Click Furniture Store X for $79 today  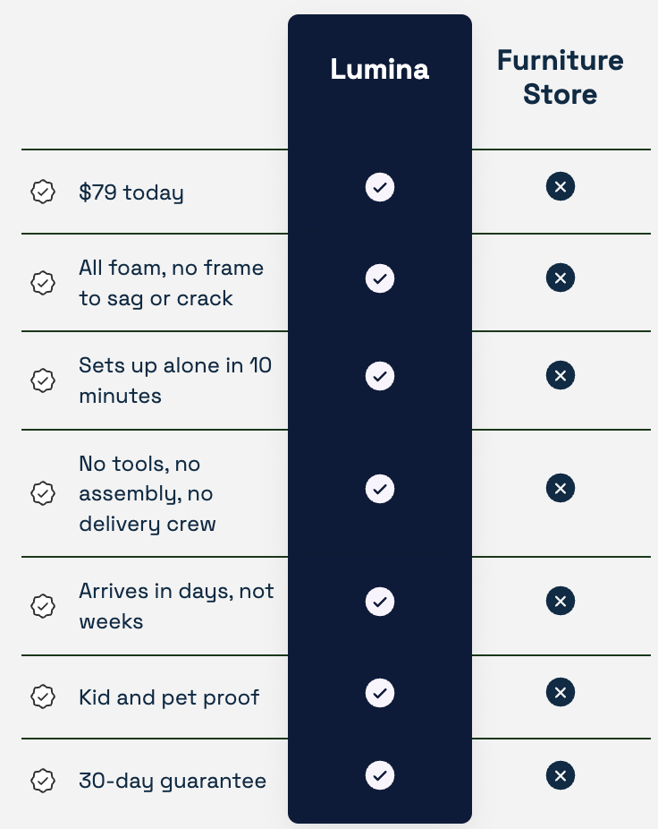[561, 186]
